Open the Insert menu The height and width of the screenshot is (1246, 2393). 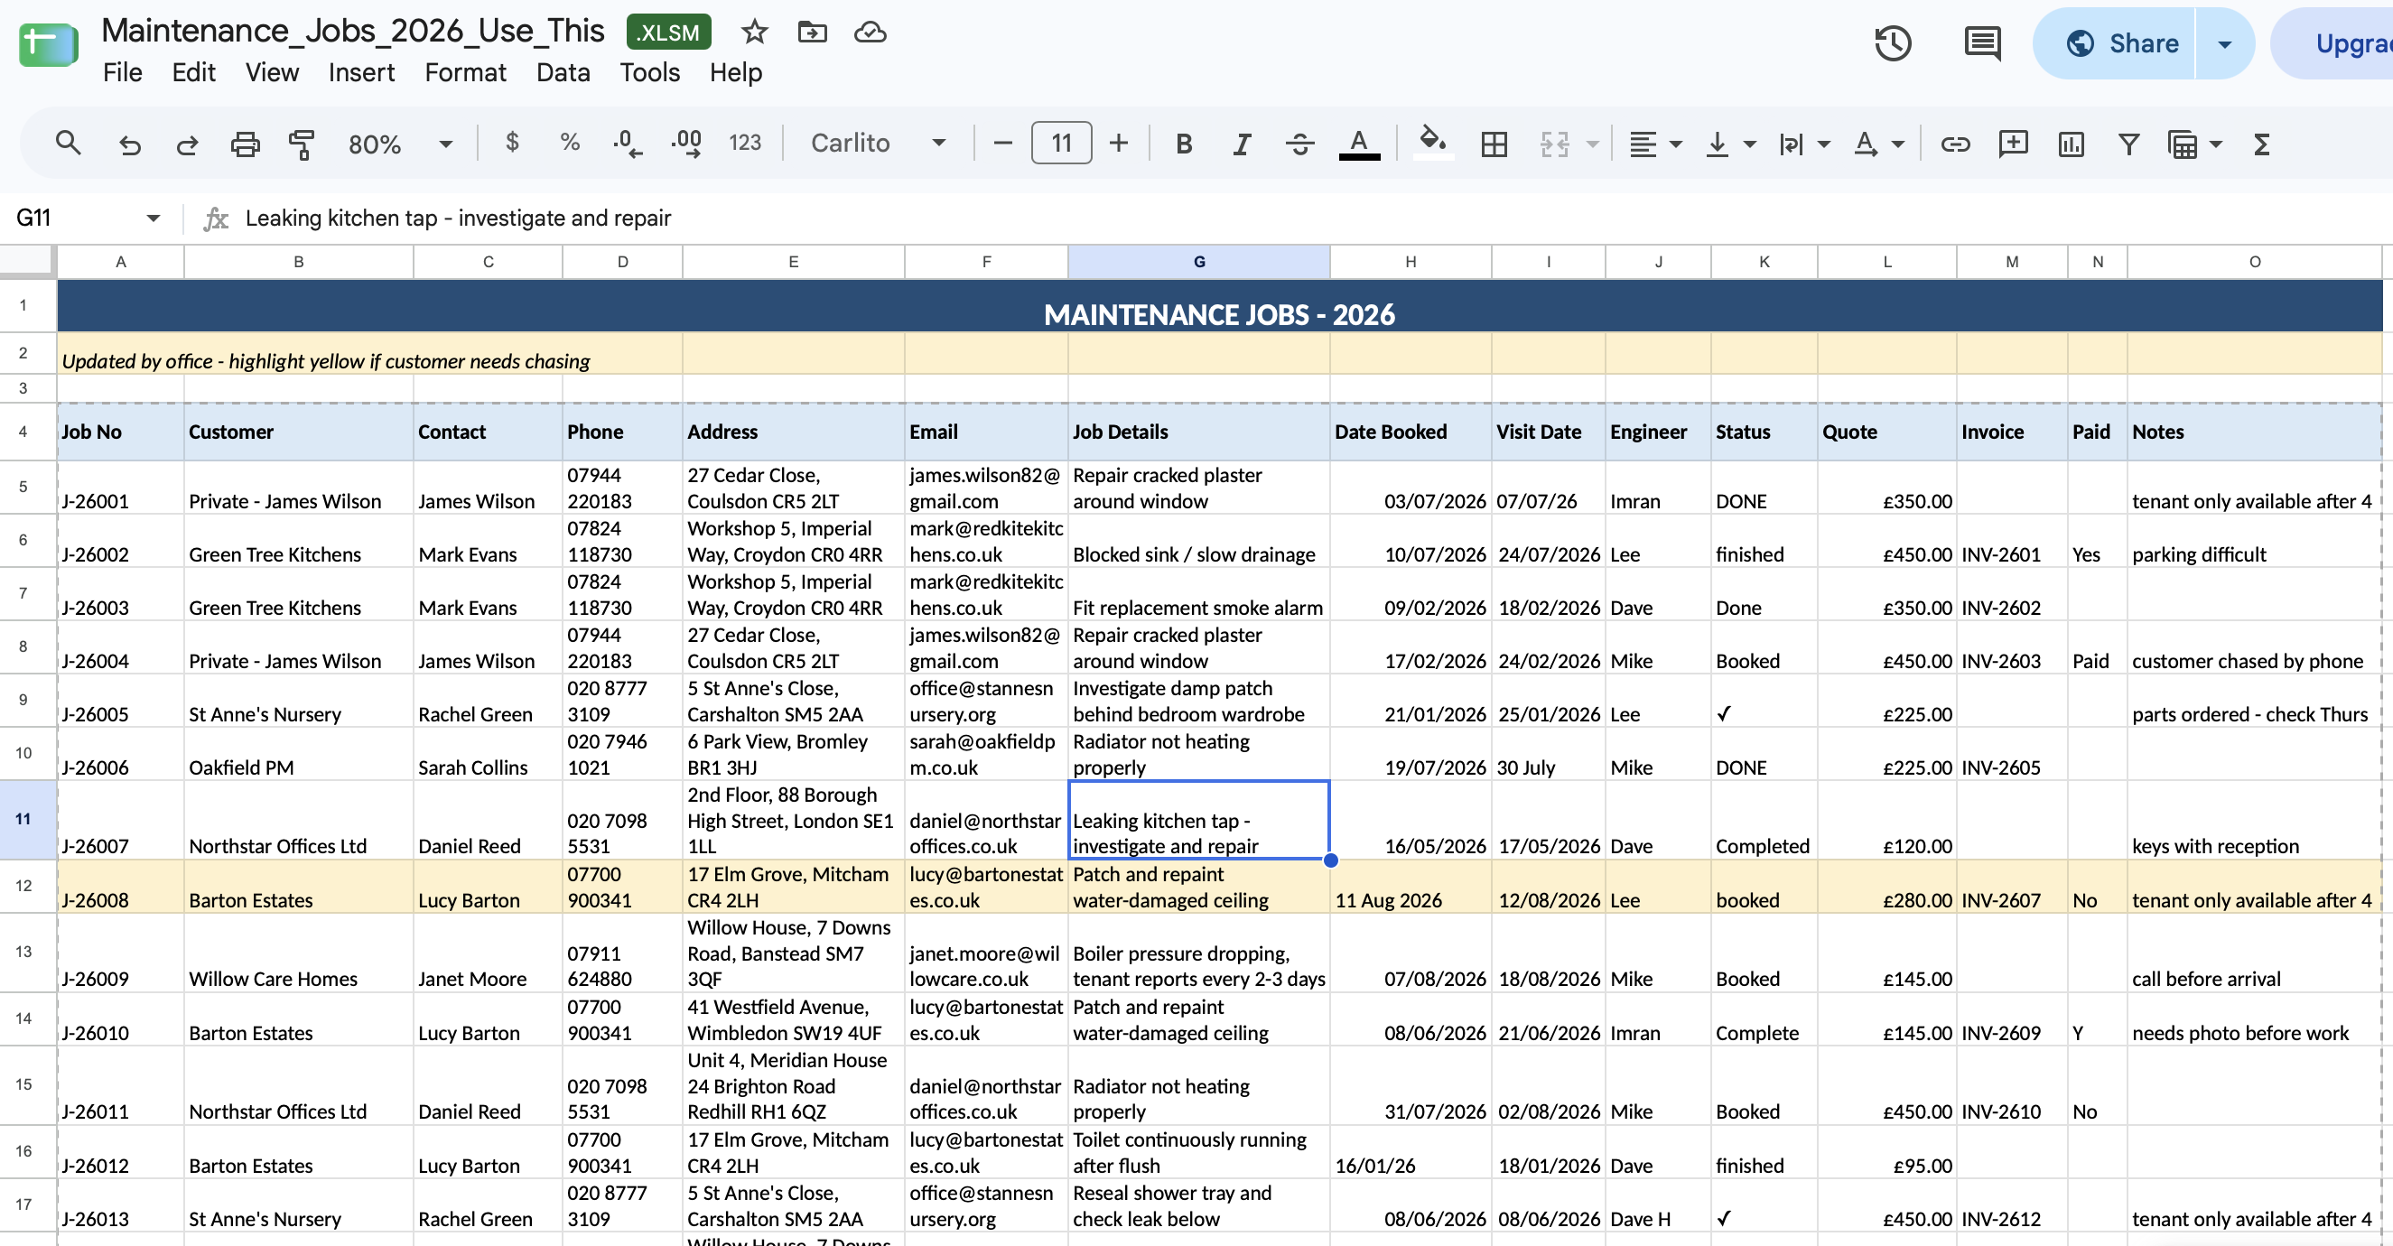click(x=361, y=72)
